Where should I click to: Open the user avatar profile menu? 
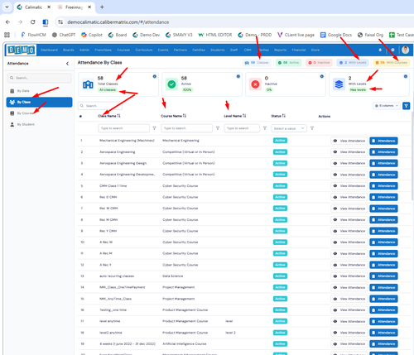pos(405,50)
